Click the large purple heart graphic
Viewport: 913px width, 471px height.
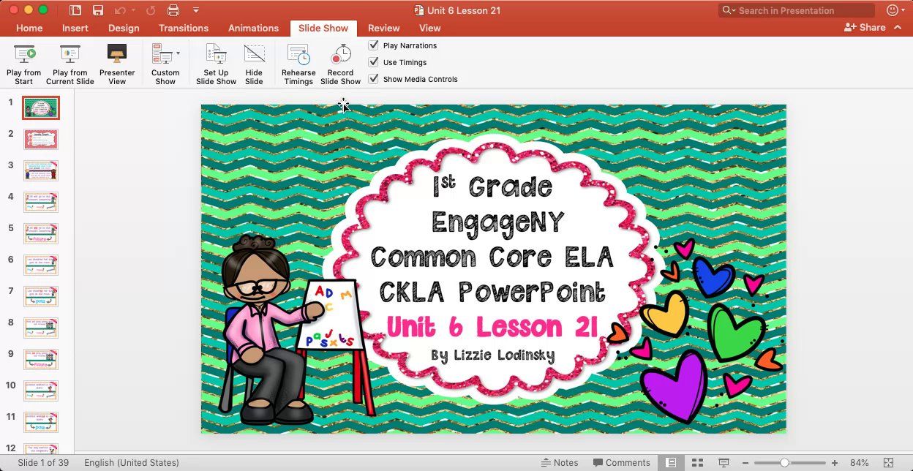pyautogui.click(x=673, y=385)
